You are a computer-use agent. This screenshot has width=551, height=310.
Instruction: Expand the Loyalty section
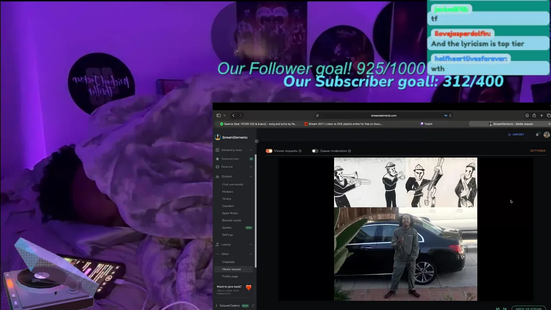click(x=235, y=245)
